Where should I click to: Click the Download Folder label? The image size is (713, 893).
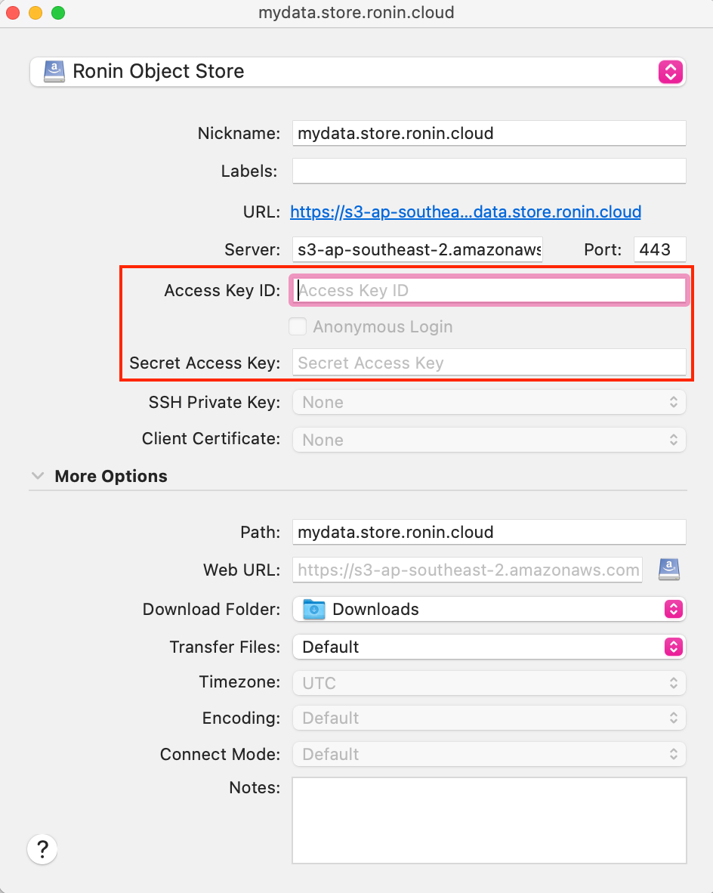[x=211, y=610]
